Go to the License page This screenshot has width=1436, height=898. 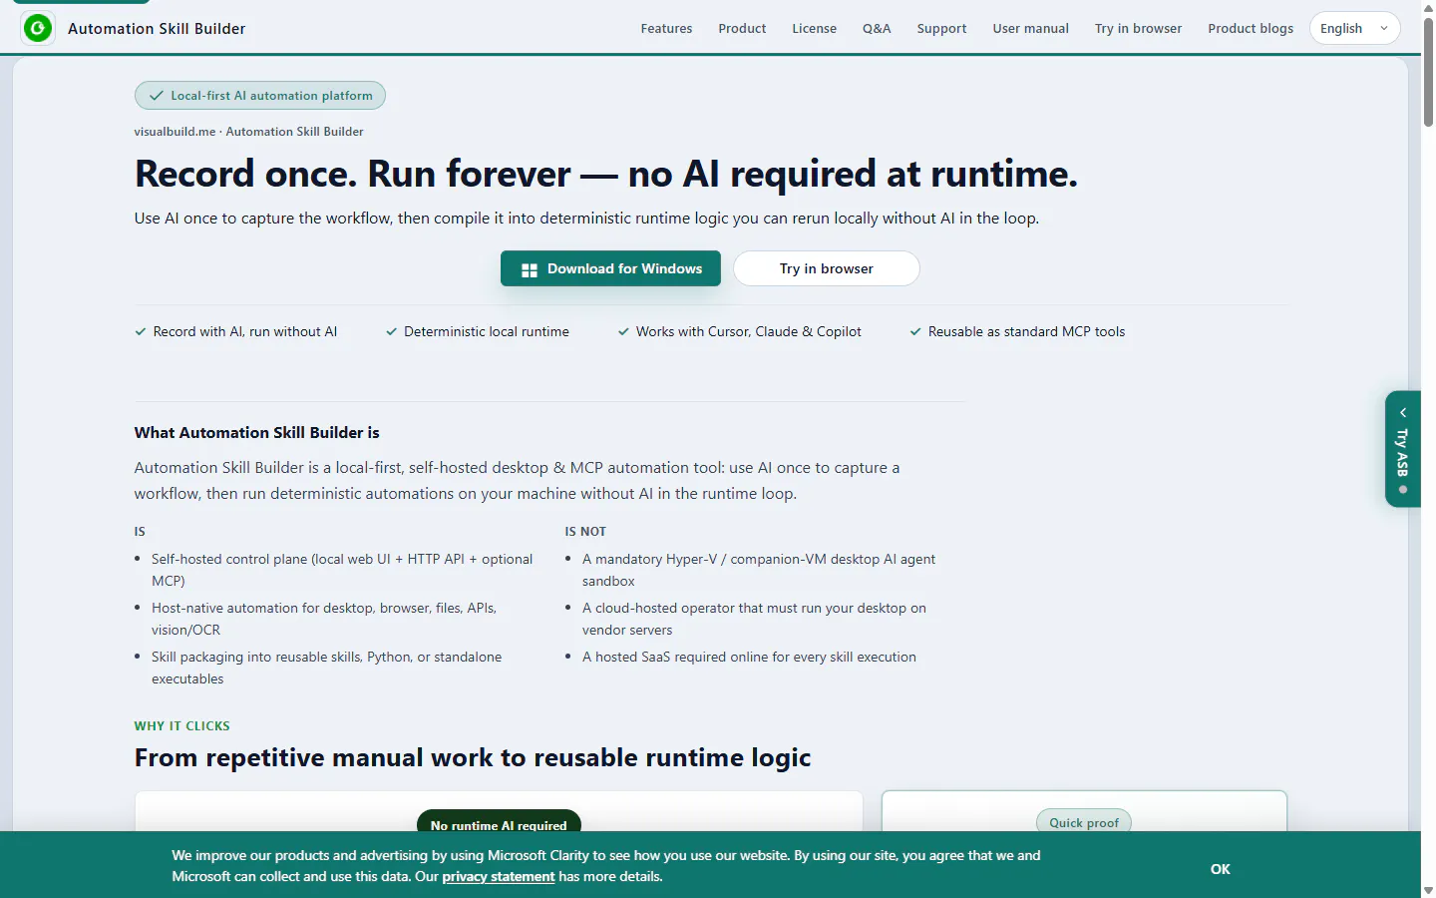(814, 28)
